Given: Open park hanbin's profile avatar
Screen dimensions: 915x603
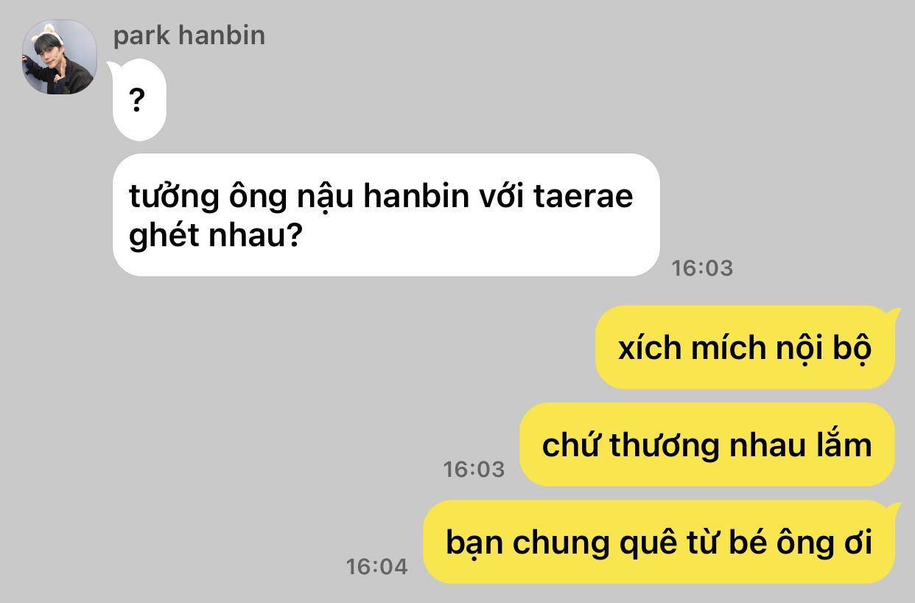Looking at the screenshot, I should [x=60, y=57].
